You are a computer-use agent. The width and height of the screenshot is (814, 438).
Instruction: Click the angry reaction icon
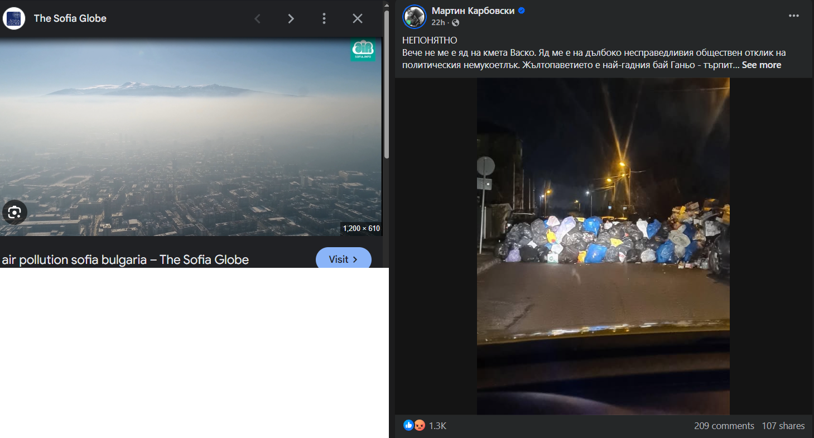pyautogui.click(x=420, y=426)
